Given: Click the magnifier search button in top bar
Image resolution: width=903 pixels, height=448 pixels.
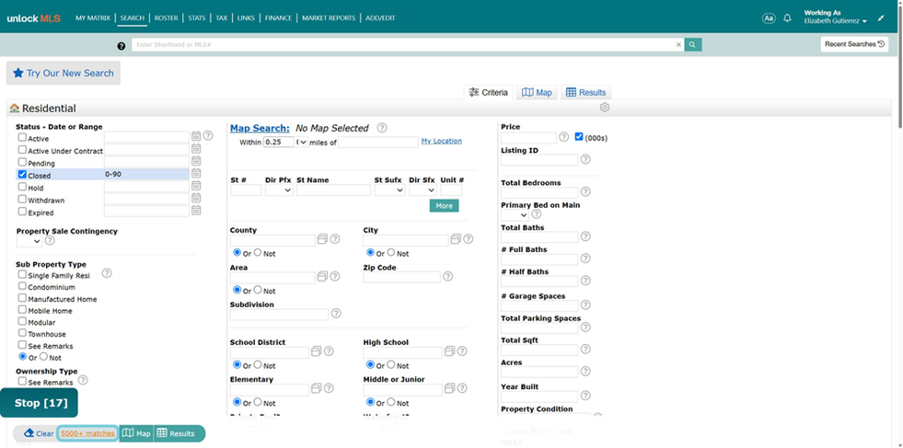Looking at the screenshot, I should [x=693, y=44].
